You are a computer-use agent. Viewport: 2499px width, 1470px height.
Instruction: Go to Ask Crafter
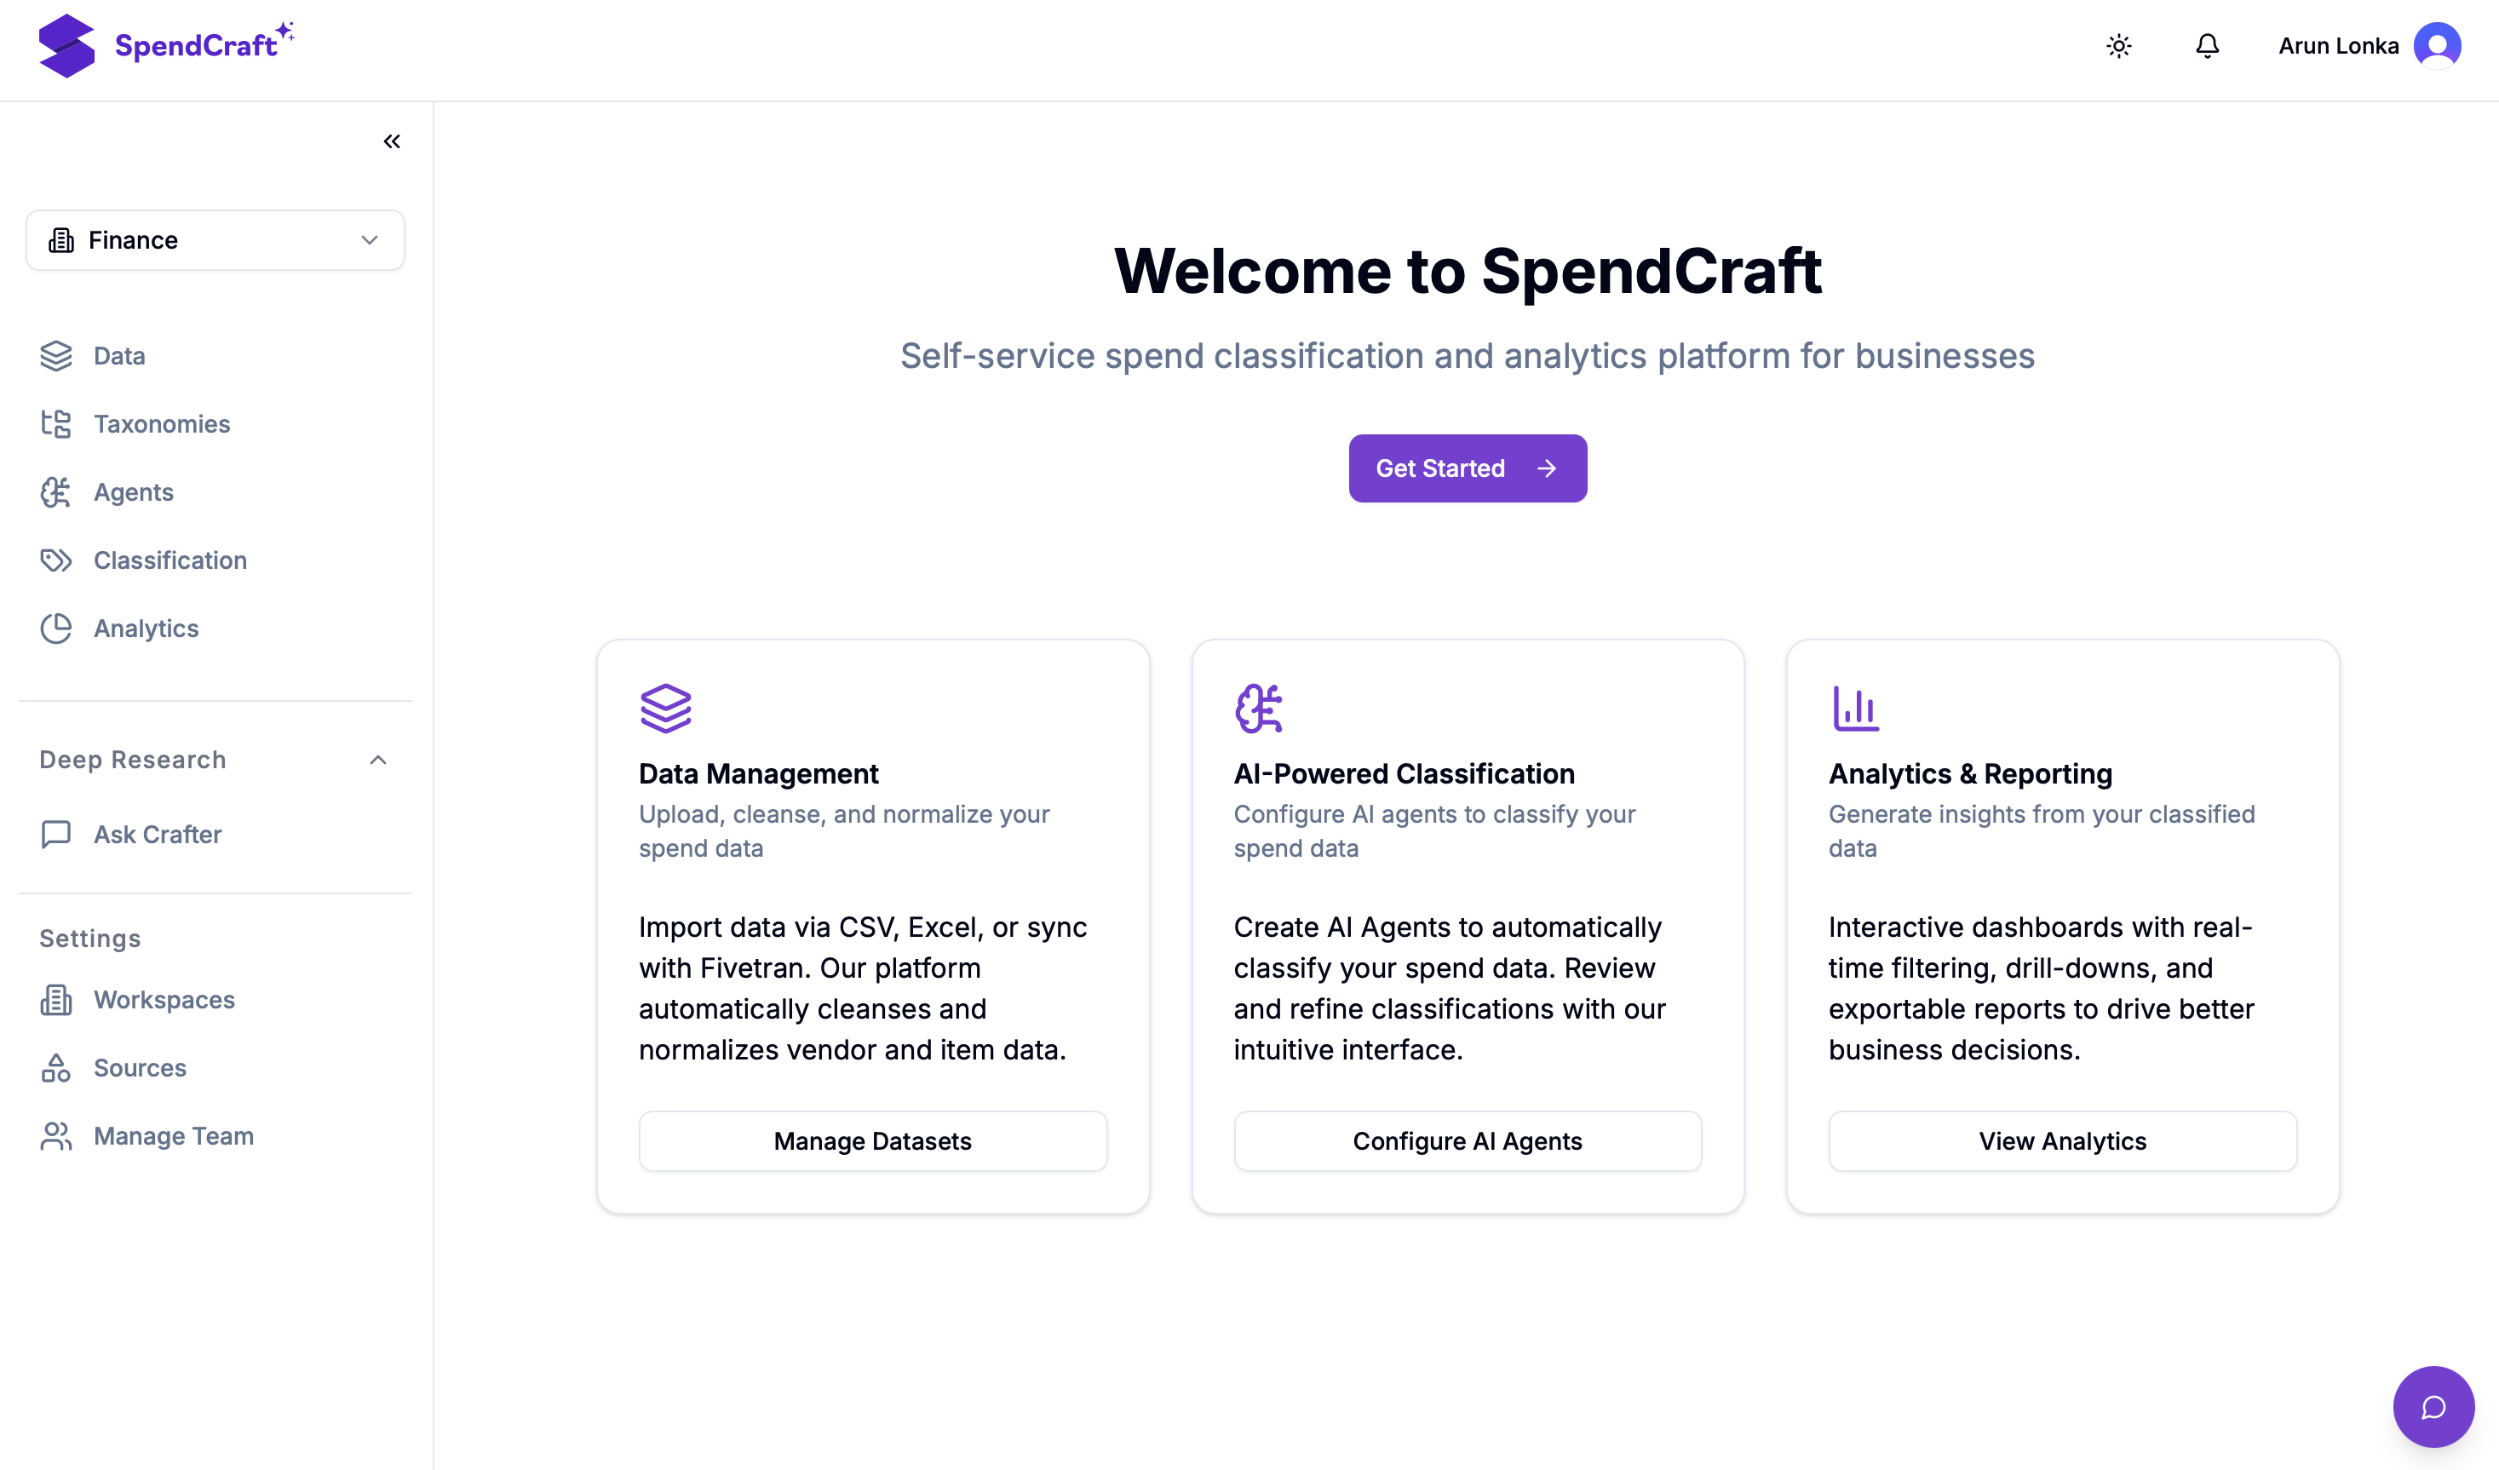(x=158, y=834)
